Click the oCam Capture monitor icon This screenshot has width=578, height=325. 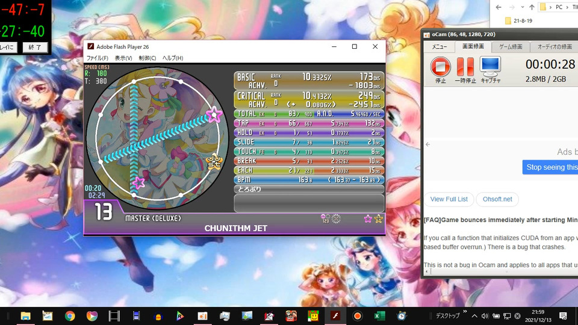[490, 66]
